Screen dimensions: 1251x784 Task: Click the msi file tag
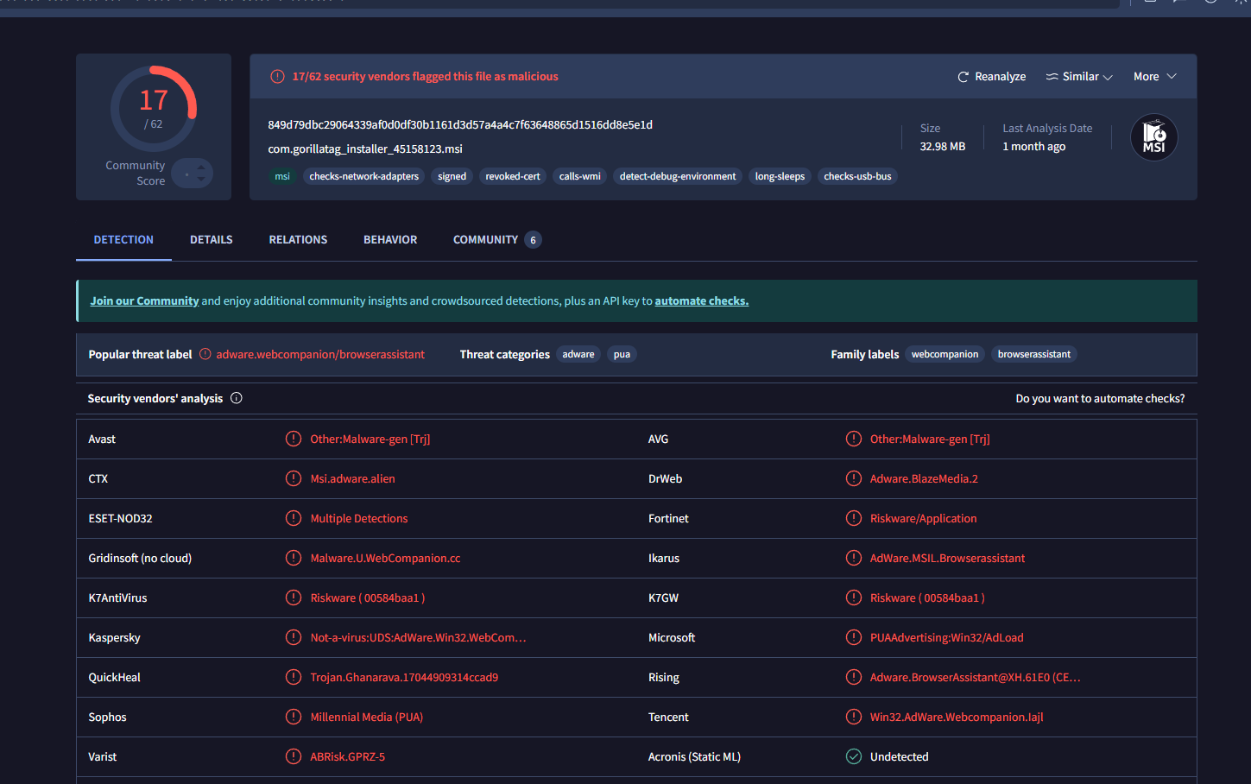[282, 176]
